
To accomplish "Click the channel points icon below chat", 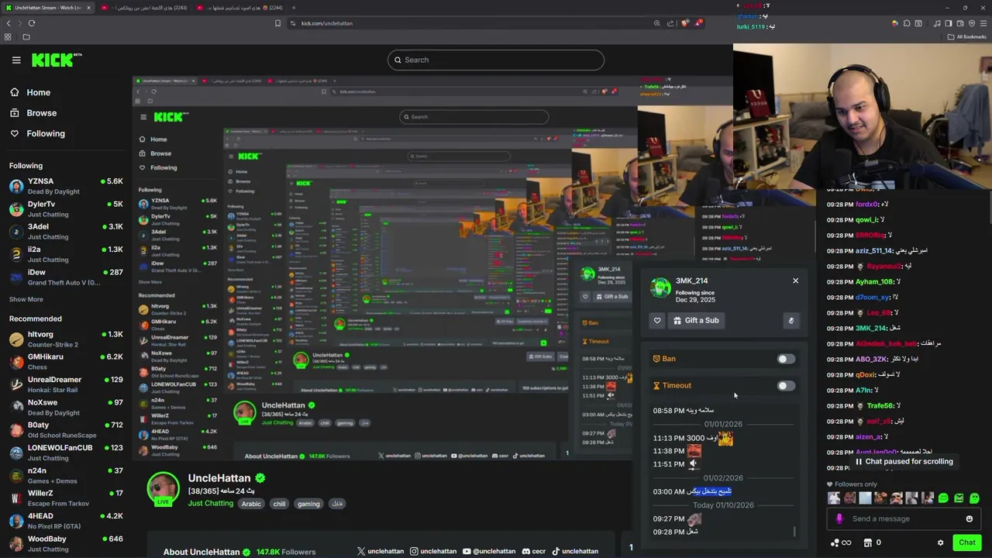I will [841, 542].
